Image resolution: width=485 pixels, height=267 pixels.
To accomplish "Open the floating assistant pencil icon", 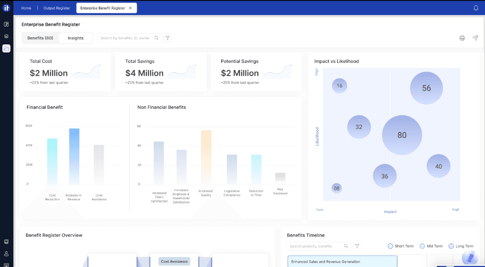I will [x=470, y=258].
